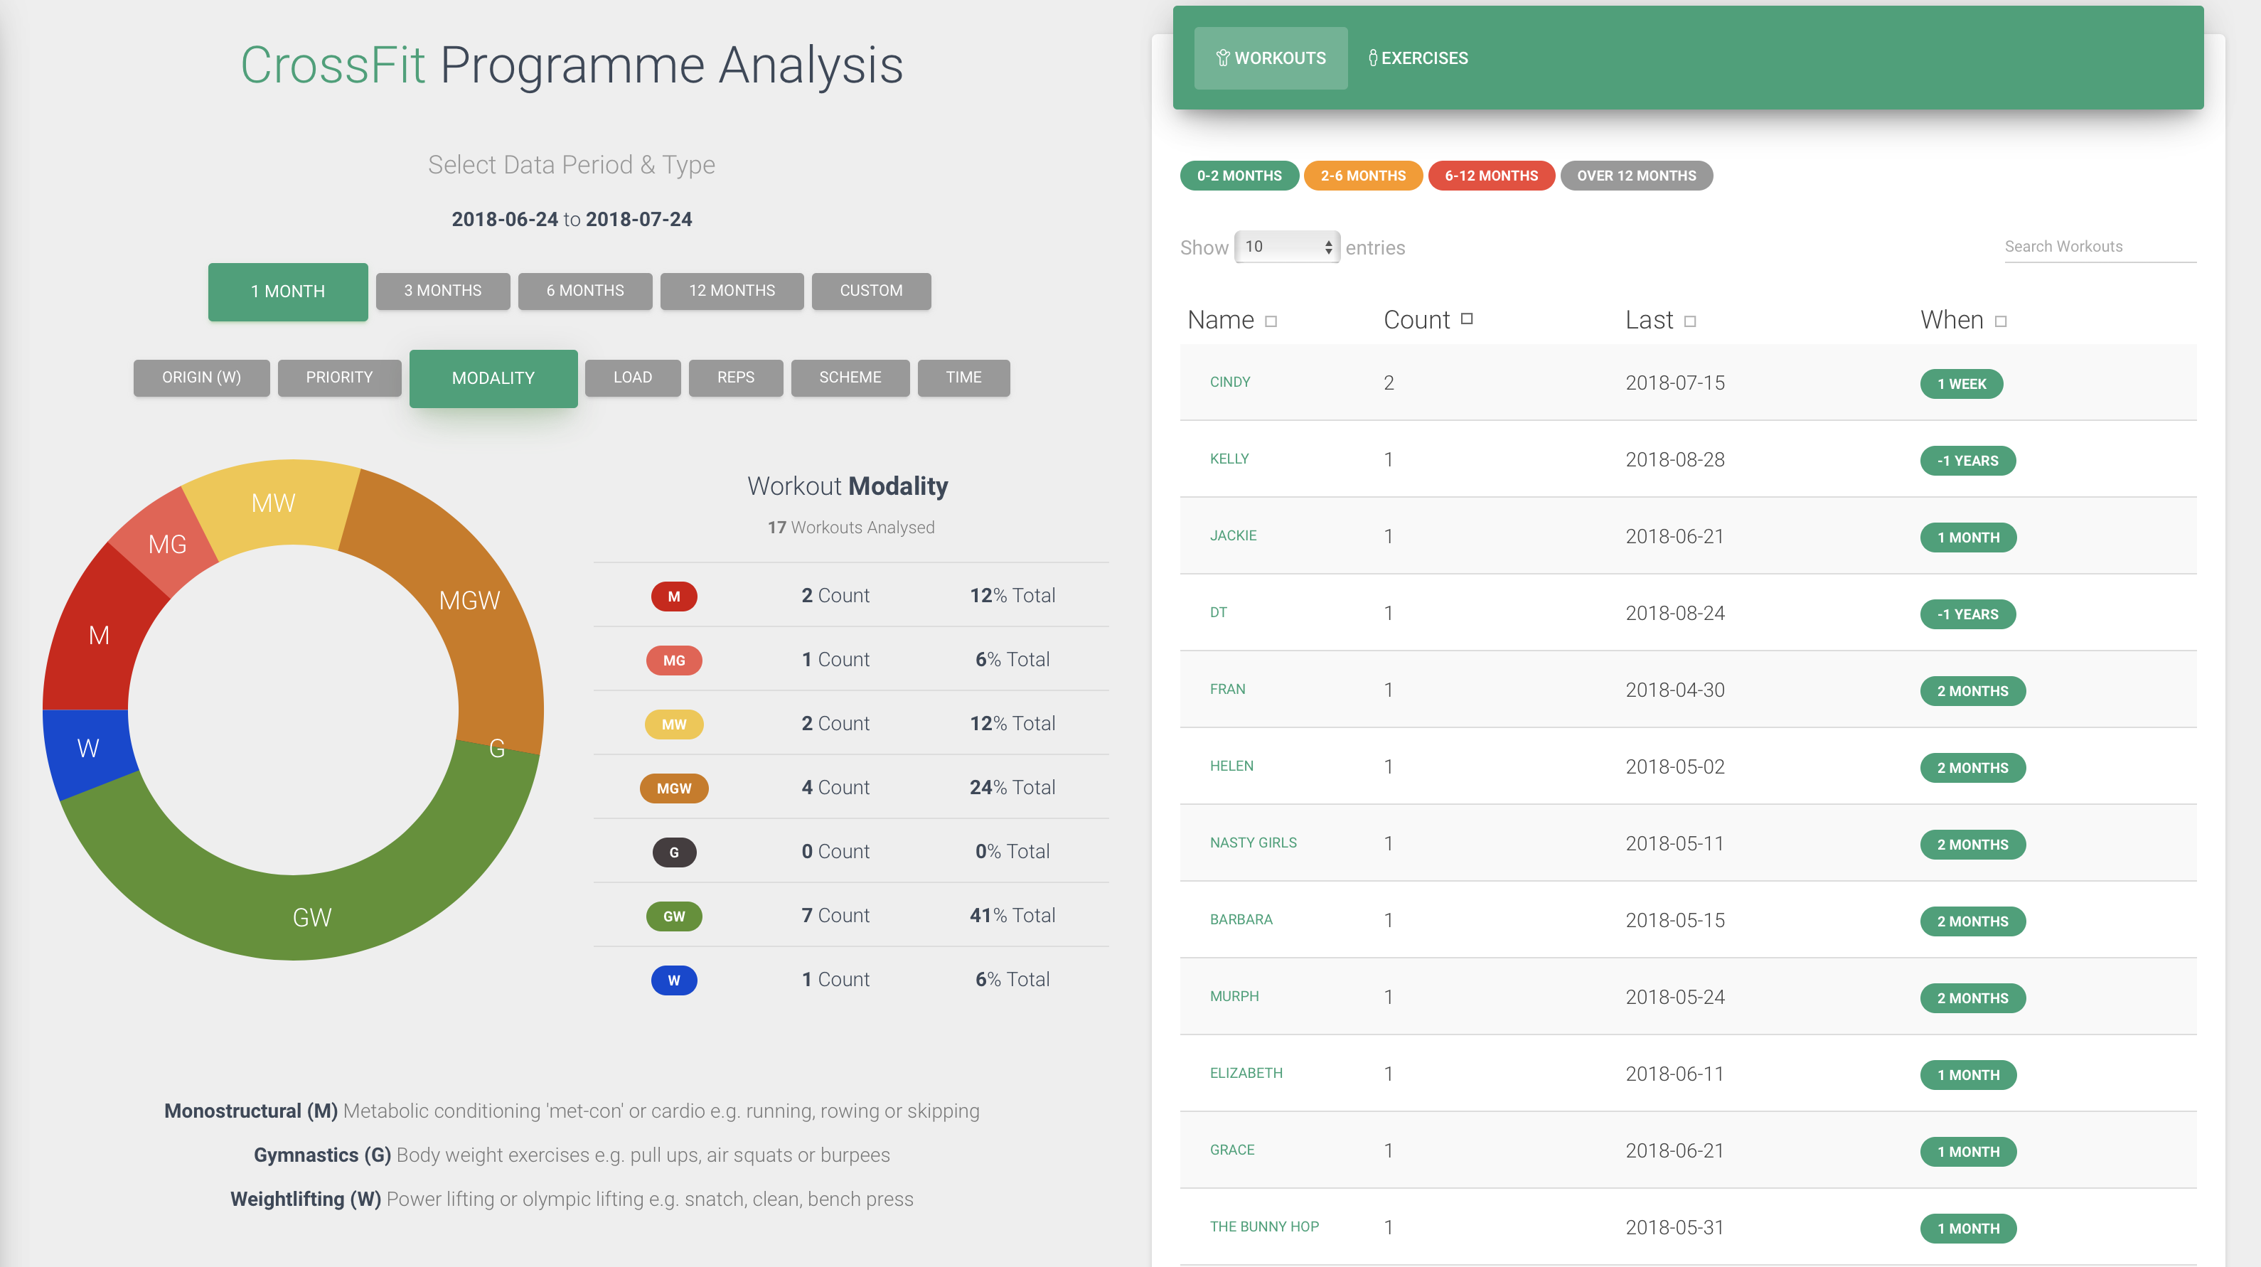The height and width of the screenshot is (1267, 2261).
Task: Select the GW segment of donut chart
Action: click(311, 918)
